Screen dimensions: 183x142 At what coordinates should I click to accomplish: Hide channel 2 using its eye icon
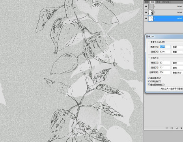tap(146, 13)
